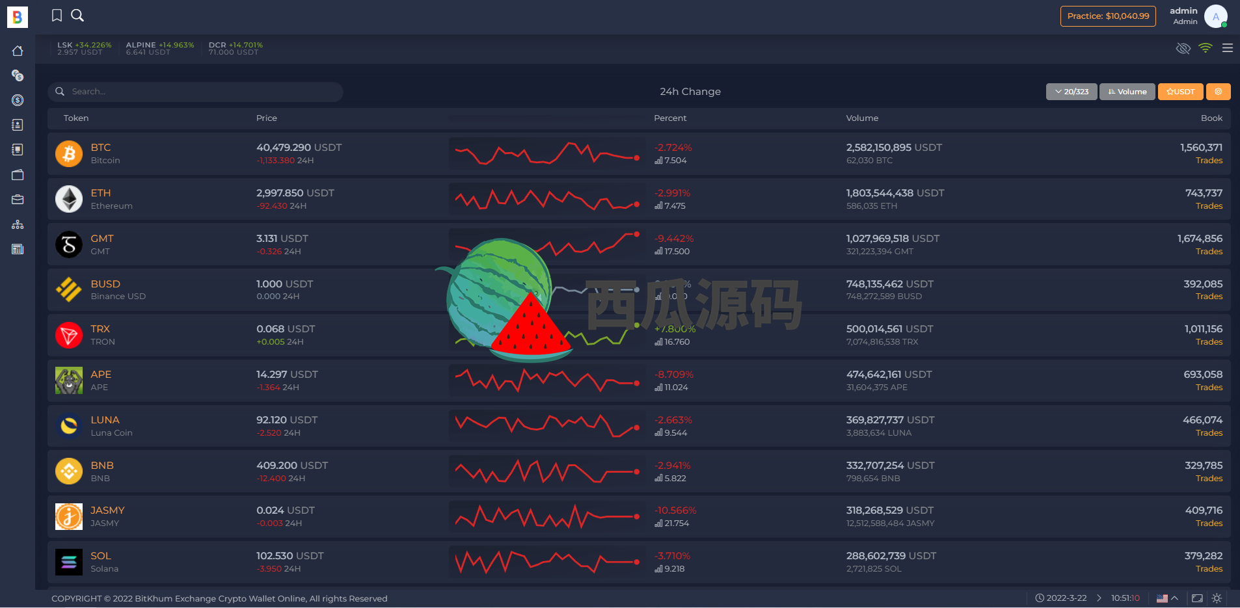1240x608 pixels.
Task: Click the Ethereum coin logo
Action: (x=69, y=199)
